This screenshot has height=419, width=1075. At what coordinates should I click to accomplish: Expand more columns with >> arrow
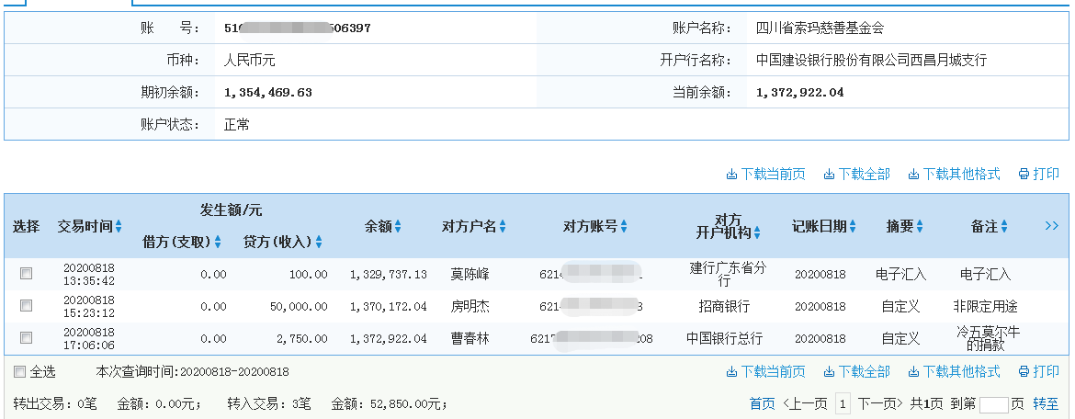point(1052,226)
